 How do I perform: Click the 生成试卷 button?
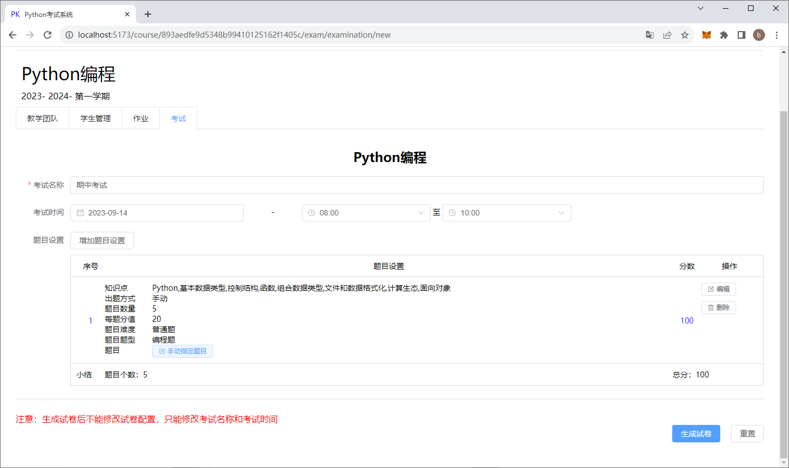coord(696,434)
